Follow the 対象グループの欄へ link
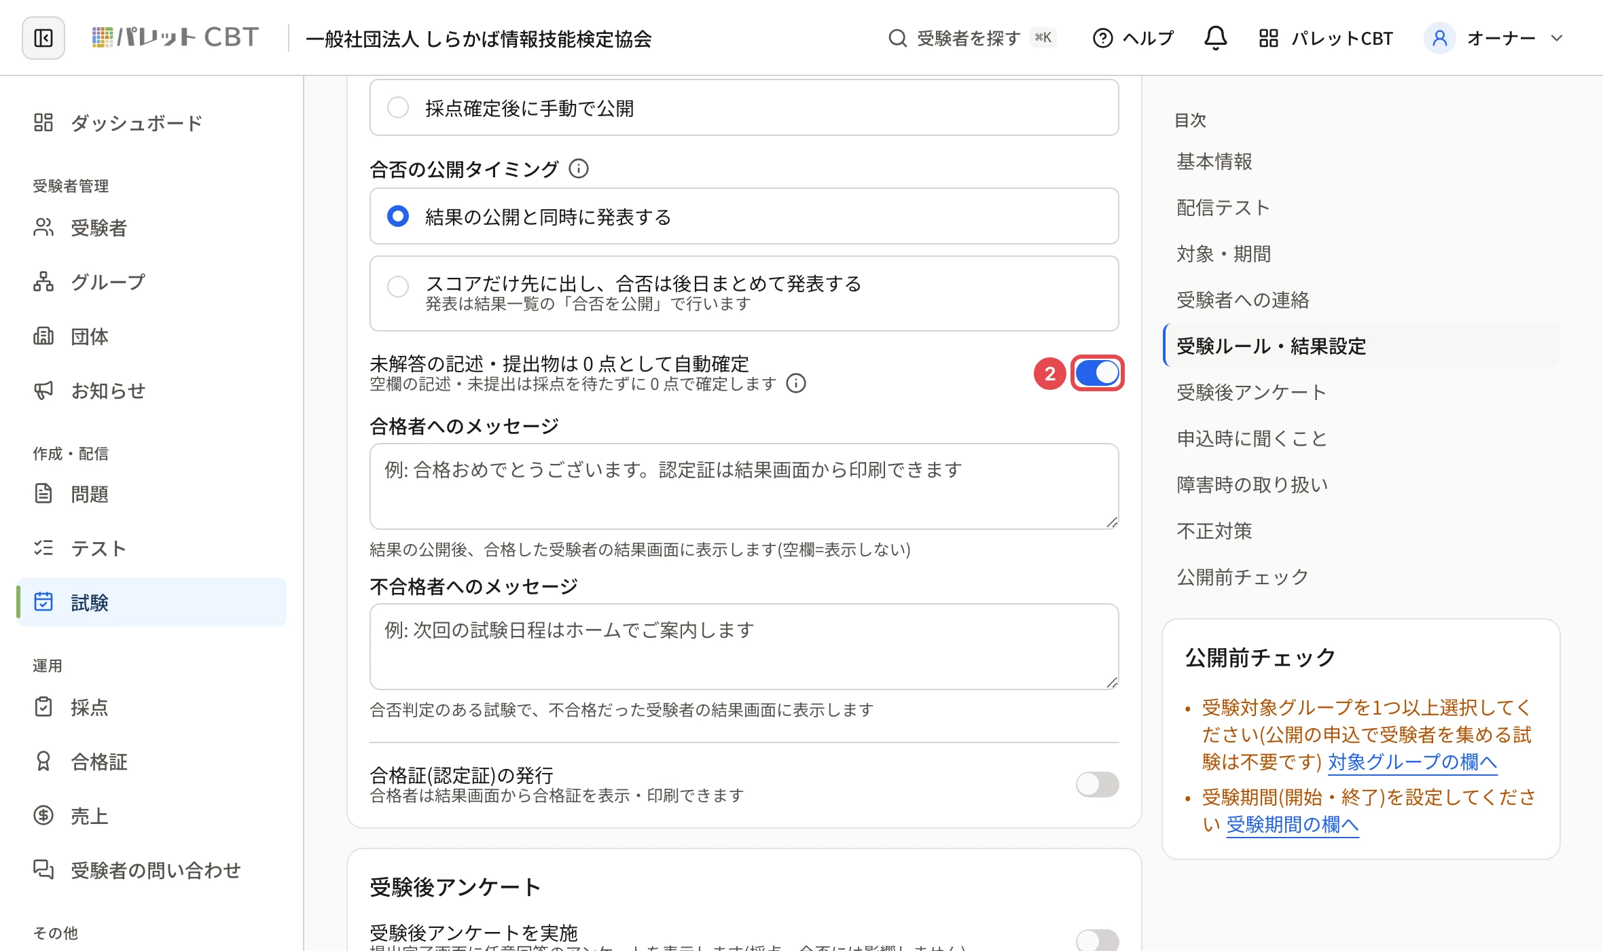The image size is (1603, 951). [1412, 762]
